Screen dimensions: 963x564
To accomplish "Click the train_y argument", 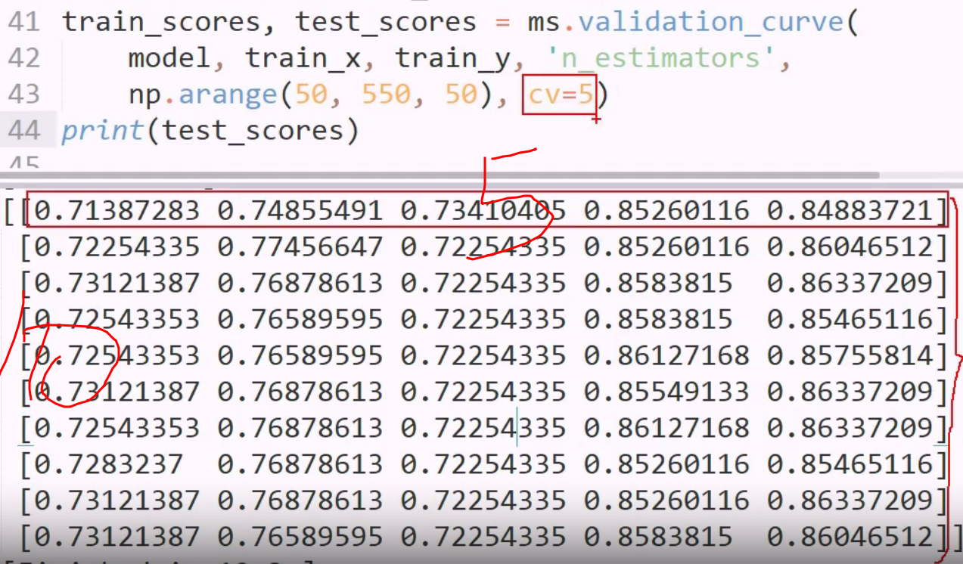I will pos(453,59).
